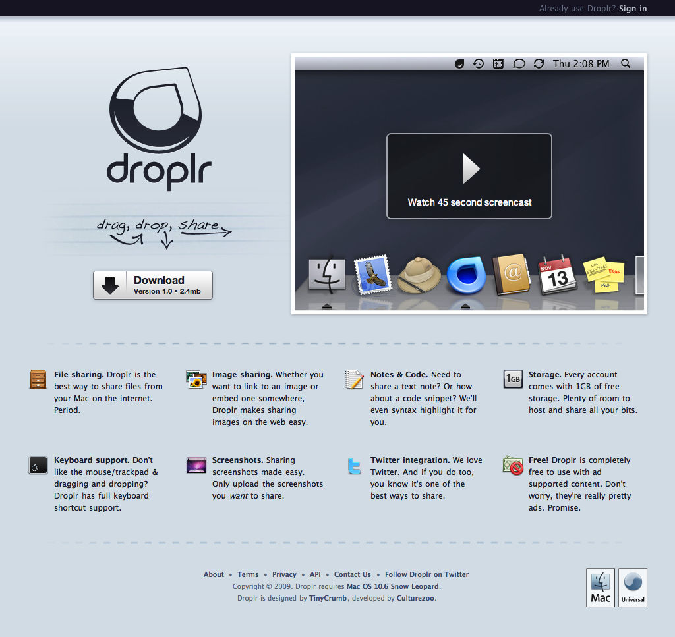Screen dimensions: 675x637
Task: Click the Sign in link
Action: tap(633, 8)
